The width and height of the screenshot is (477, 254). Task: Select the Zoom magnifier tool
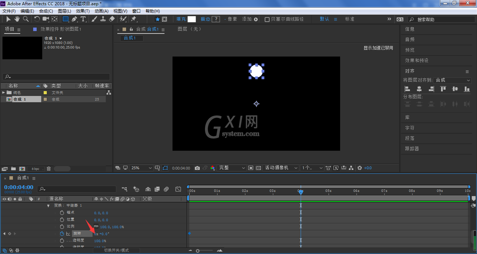tap(25, 19)
